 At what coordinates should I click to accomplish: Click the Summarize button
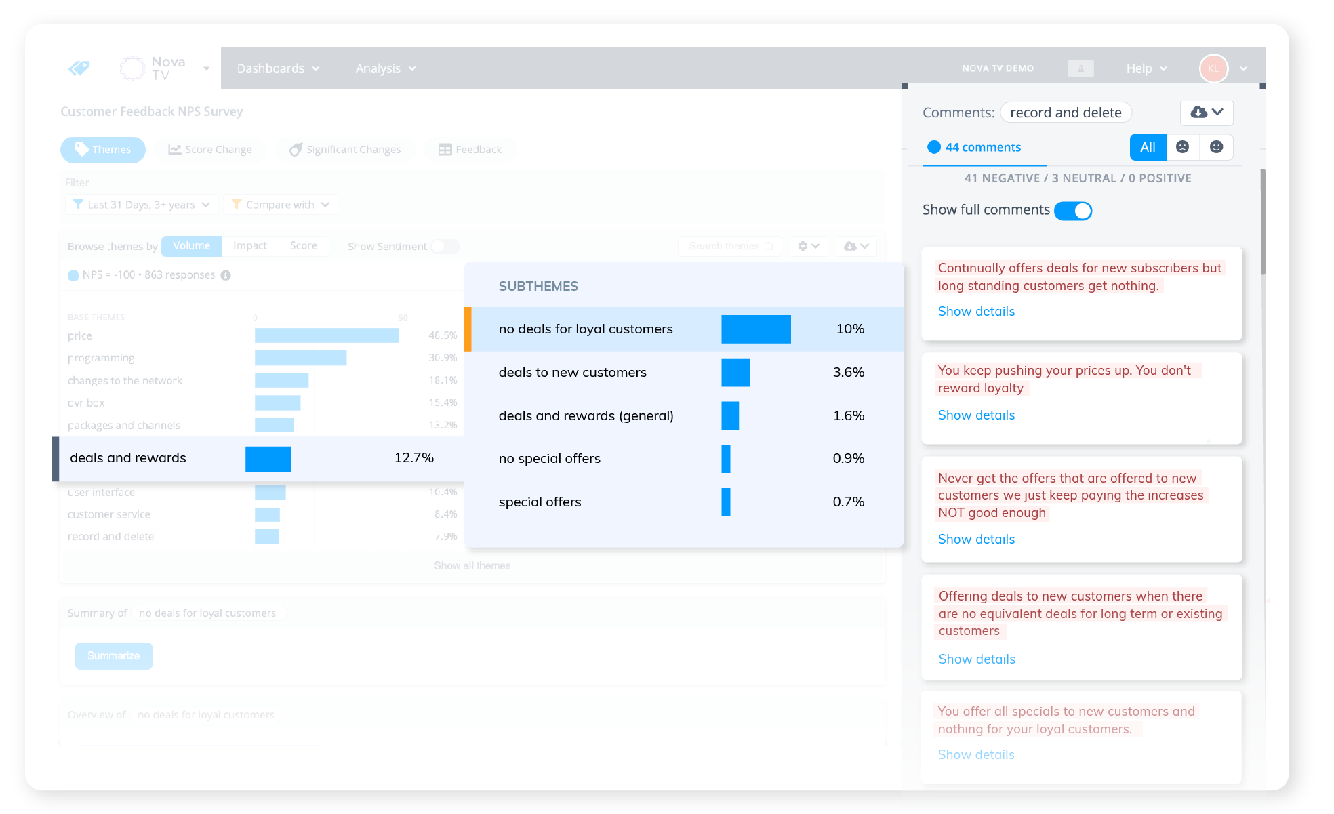pos(113,655)
